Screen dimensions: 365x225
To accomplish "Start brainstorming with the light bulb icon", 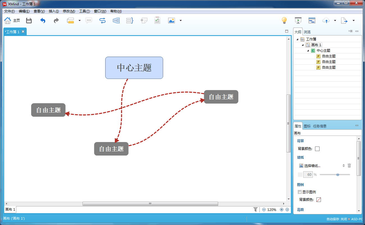I will click(284, 21).
